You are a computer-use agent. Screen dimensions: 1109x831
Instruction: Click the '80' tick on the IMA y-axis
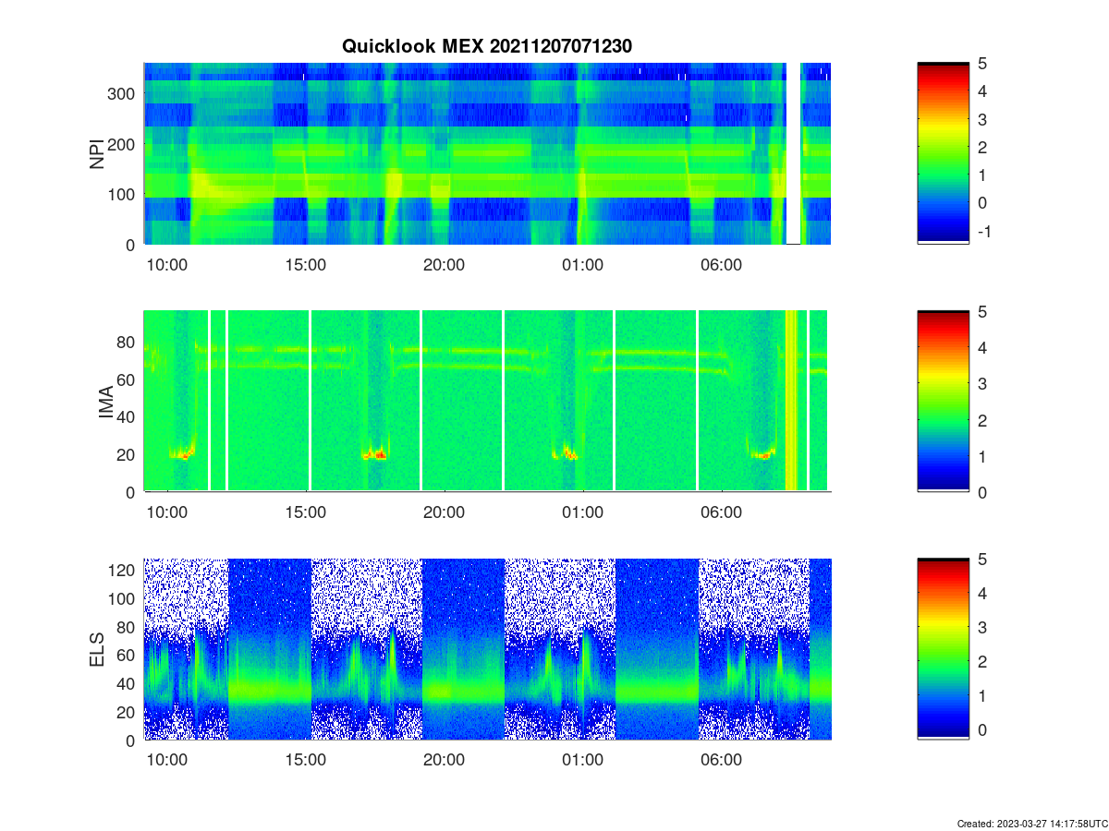click(127, 342)
